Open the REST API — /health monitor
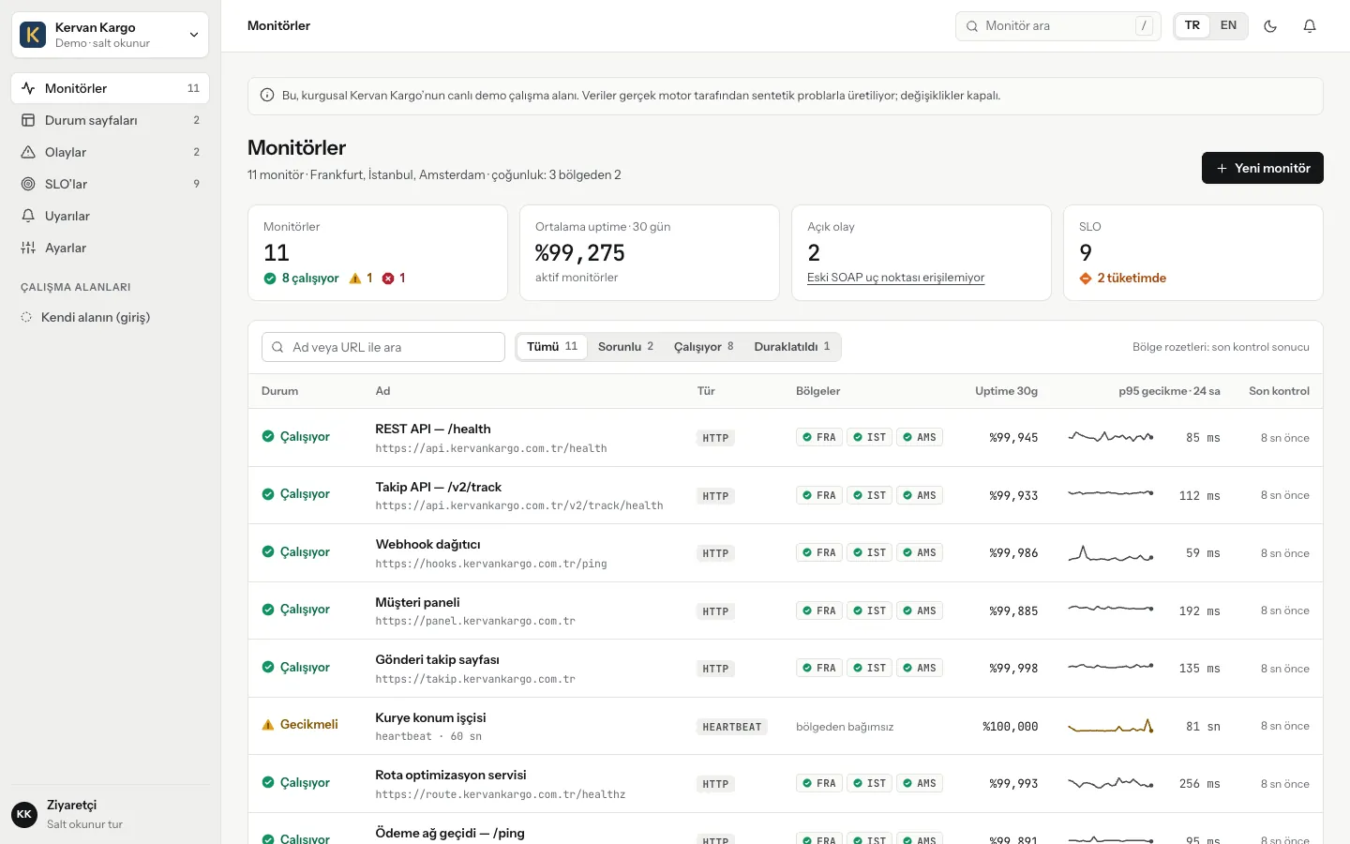 pyautogui.click(x=433, y=429)
